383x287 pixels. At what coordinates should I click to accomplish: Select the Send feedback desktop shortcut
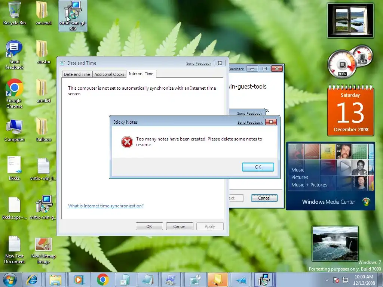(15, 55)
